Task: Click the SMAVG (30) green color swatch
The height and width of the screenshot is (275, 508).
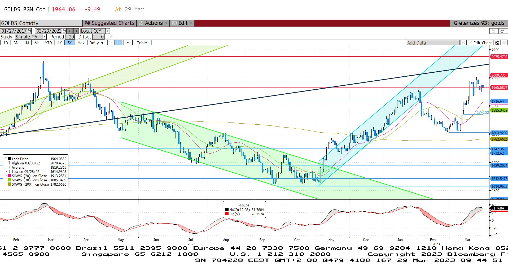Action: click(9, 180)
